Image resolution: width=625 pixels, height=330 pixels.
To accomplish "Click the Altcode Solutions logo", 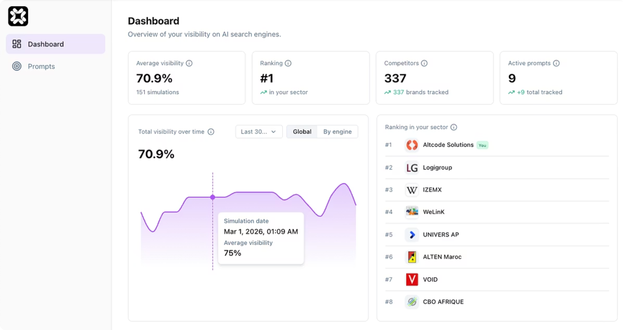I will [x=412, y=145].
